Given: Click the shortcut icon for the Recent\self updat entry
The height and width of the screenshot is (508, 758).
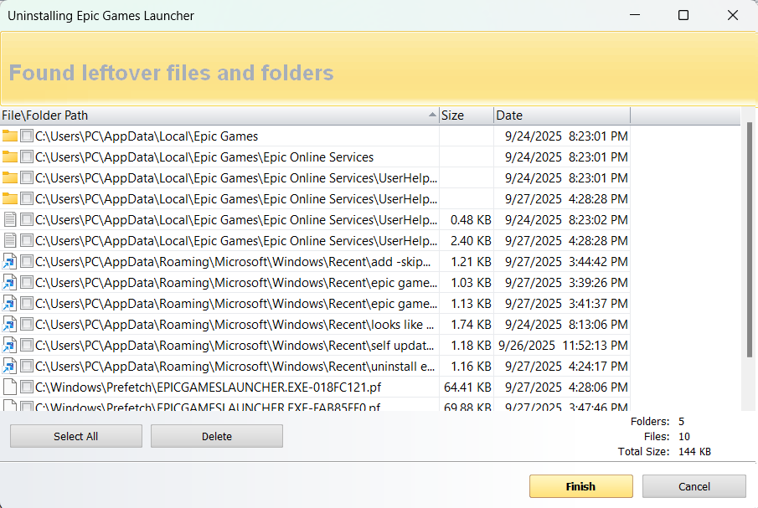Looking at the screenshot, I should click(10, 346).
